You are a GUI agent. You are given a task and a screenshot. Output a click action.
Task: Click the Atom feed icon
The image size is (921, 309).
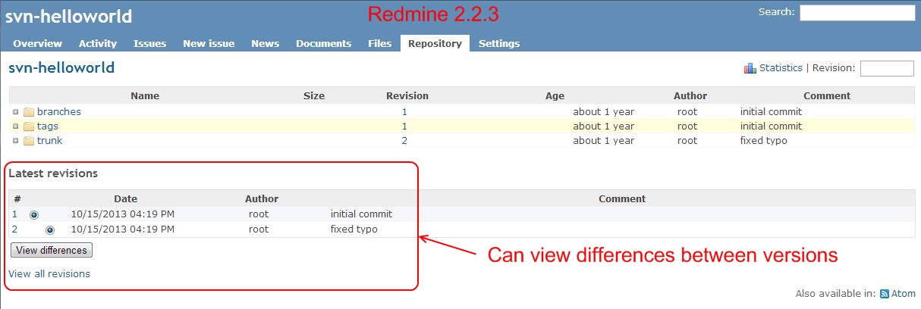pos(884,294)
